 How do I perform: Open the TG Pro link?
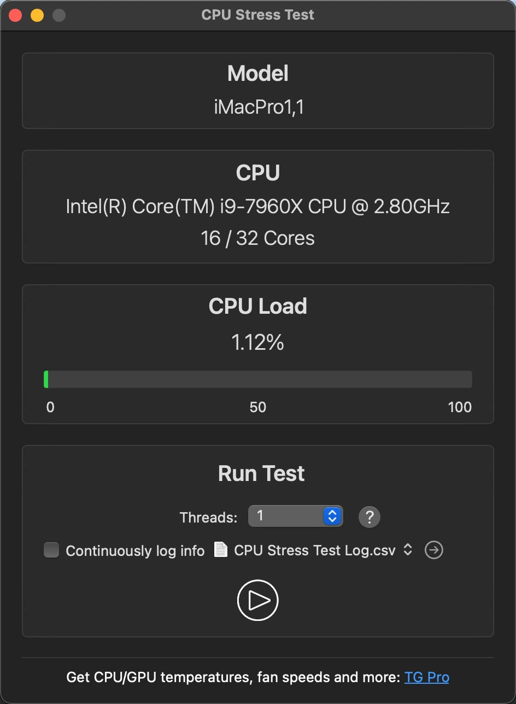click(x=427, y=677)
